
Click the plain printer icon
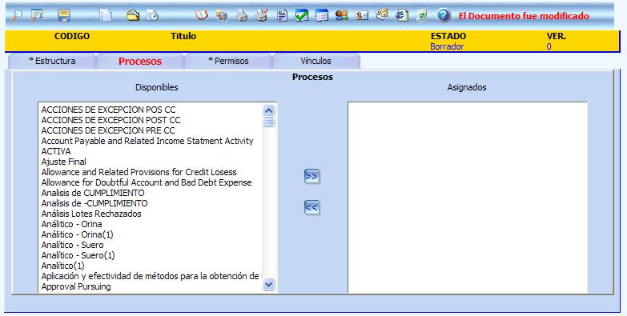coord(242,15)
